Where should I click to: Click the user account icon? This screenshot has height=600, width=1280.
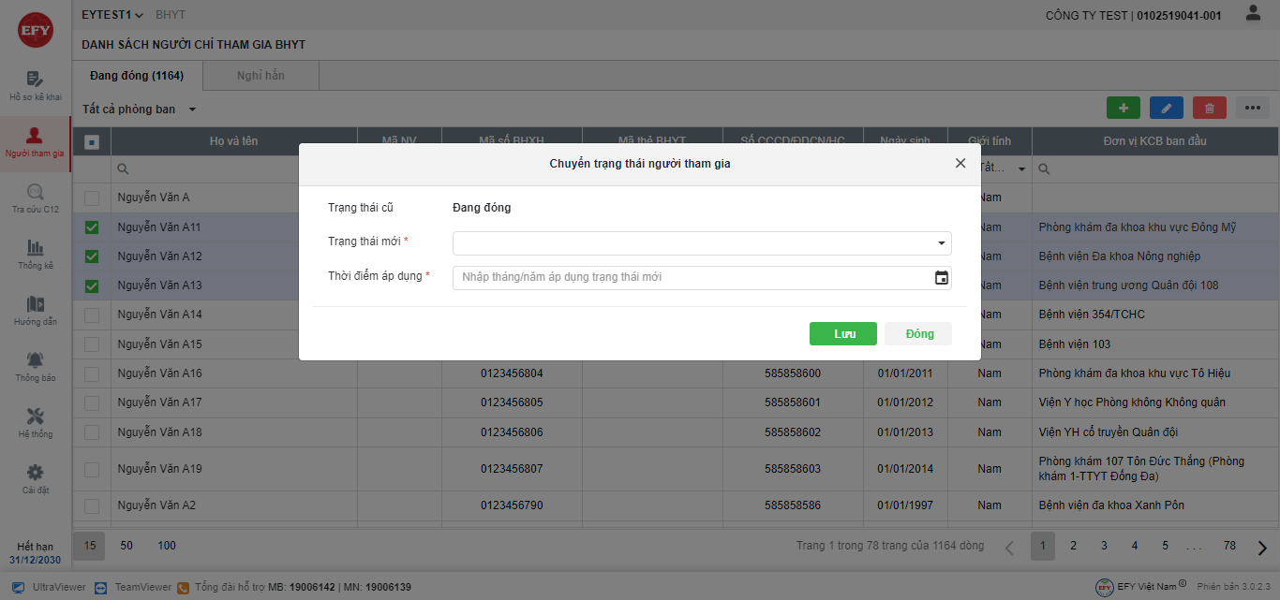[x=1253, y=14]
